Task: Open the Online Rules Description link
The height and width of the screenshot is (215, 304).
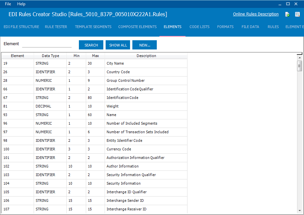Action: [x=256, y=14]
